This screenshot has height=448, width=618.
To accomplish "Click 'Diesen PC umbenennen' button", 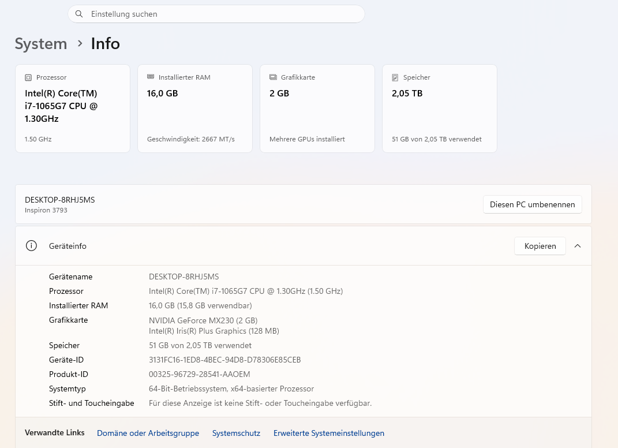I will [533, 204].
